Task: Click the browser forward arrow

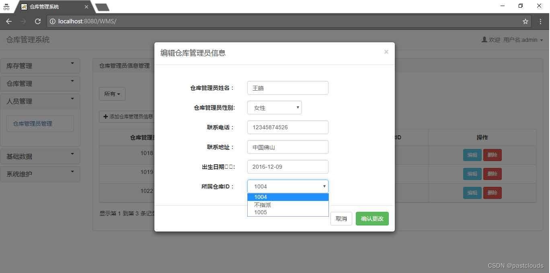Action: pyautogui.click(x=23, y=21)
